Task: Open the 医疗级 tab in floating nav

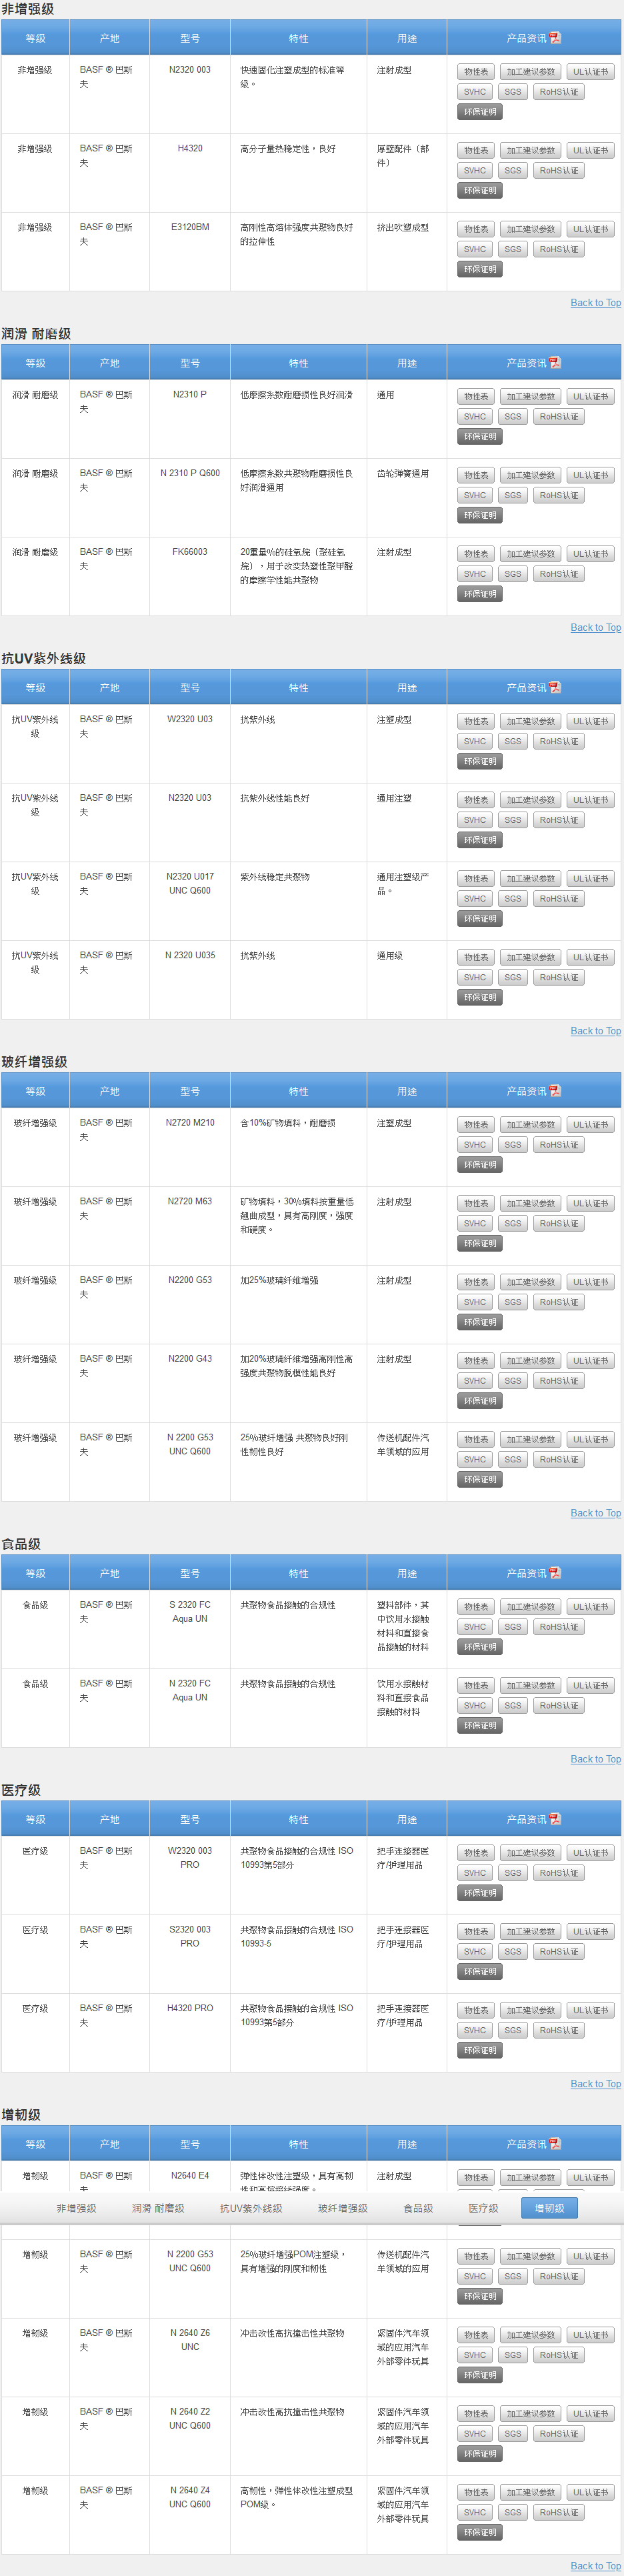Action: pyautogui.click(x=483, y=2208)
